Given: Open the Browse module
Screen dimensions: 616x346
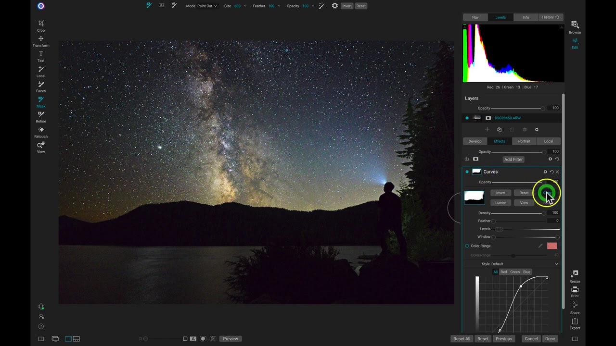Looking at the screenshot, I should point(575,27).
